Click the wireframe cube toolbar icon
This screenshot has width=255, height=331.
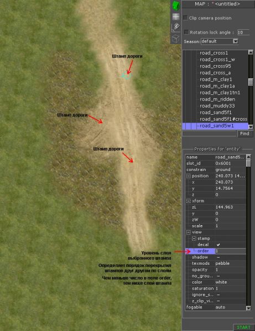point(176,39)
